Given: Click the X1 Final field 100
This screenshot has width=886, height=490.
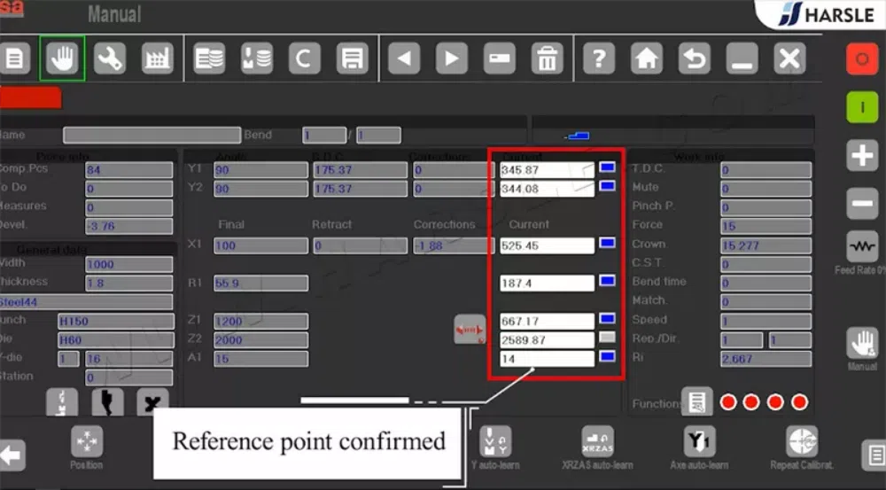Looking at the screenshot, I should coord(260,245).
